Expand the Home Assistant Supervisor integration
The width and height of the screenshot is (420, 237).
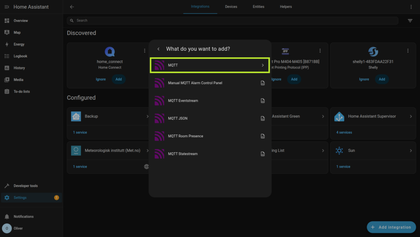click(411, 116)
